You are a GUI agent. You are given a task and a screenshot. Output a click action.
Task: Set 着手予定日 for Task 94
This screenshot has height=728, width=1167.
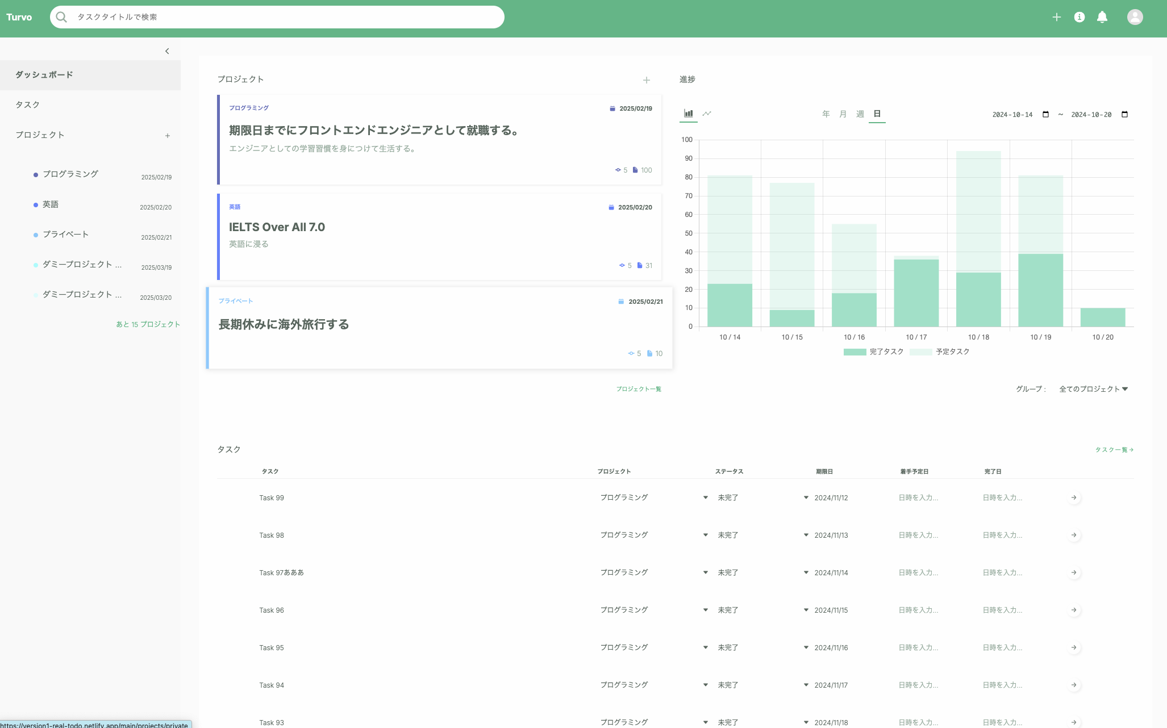[x=918, y=685]
